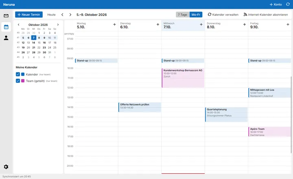
Task: Click the calendar vertical scrollbar
Action: pyautogui.click(x=291, y=115)
